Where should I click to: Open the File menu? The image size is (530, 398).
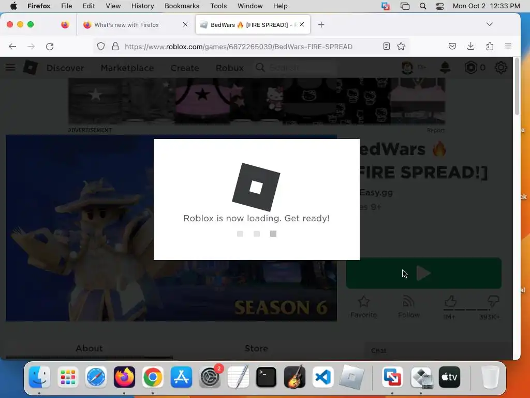tap(66, 6)
